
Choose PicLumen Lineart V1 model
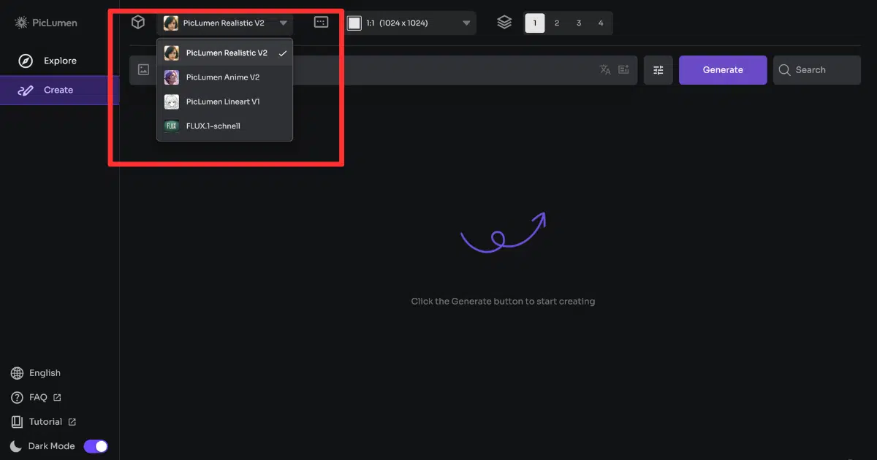point(224,101)
